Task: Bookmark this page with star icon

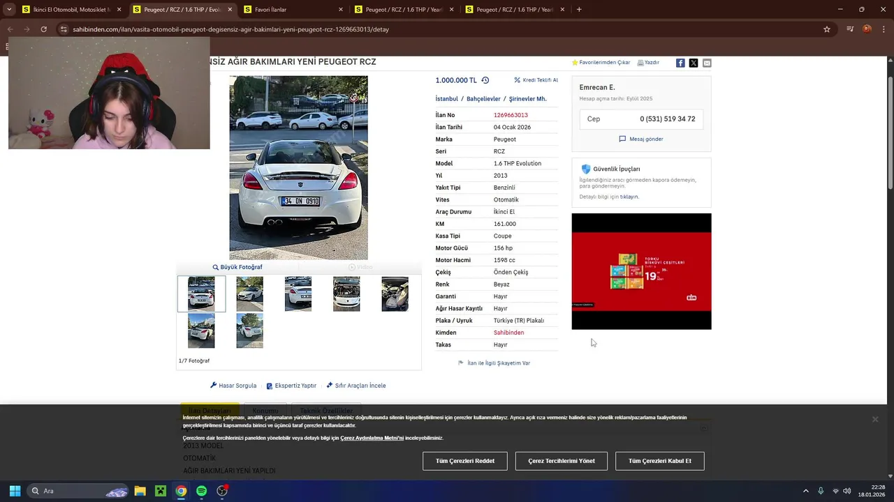Action: coord(827,29)
